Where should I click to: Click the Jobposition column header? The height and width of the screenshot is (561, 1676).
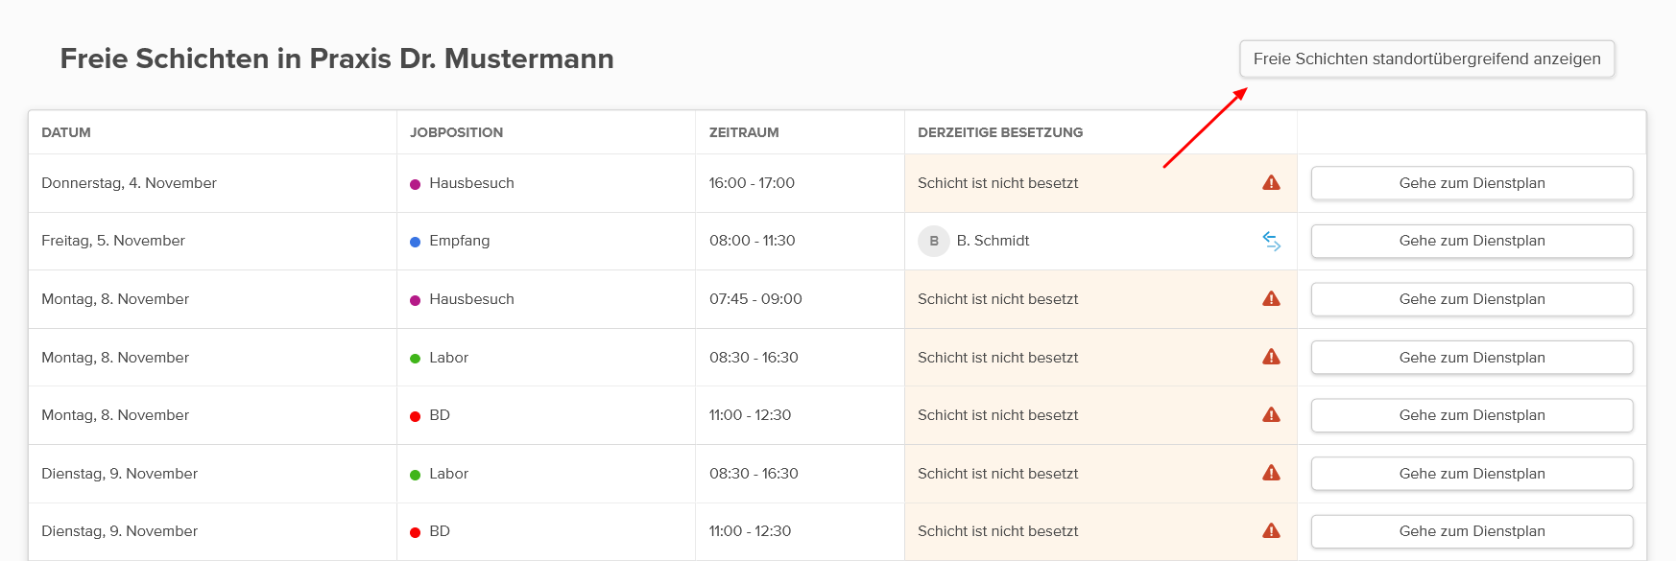pyautogui.click(x=456, y=132)
